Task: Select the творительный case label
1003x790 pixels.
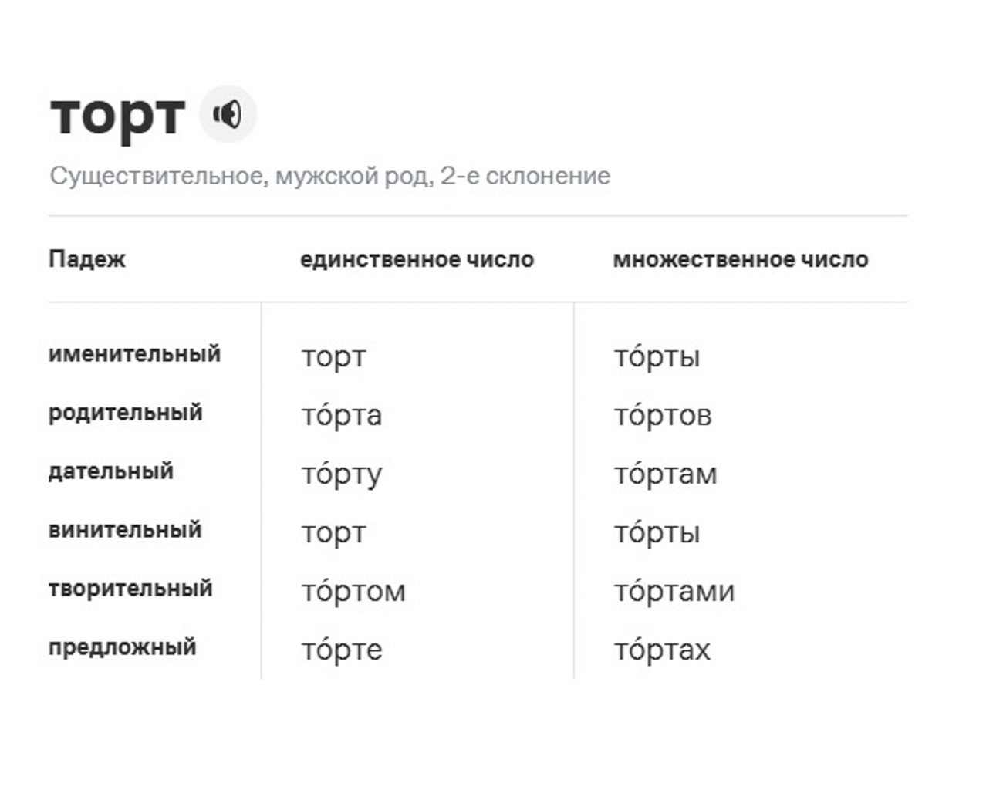Action: click(x=130, y=589)
